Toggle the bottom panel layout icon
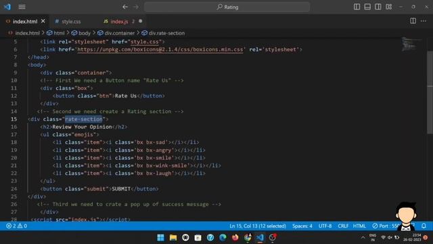Screen dimensions: 433x244 367,7
